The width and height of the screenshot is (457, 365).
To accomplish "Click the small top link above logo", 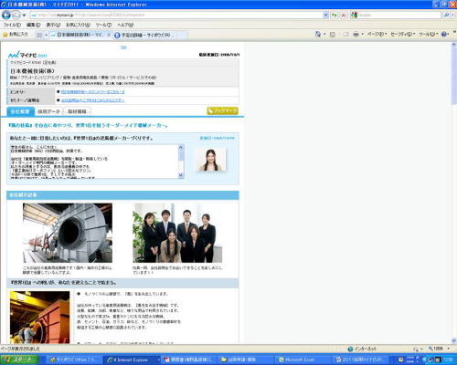I will tap(123, 47).
